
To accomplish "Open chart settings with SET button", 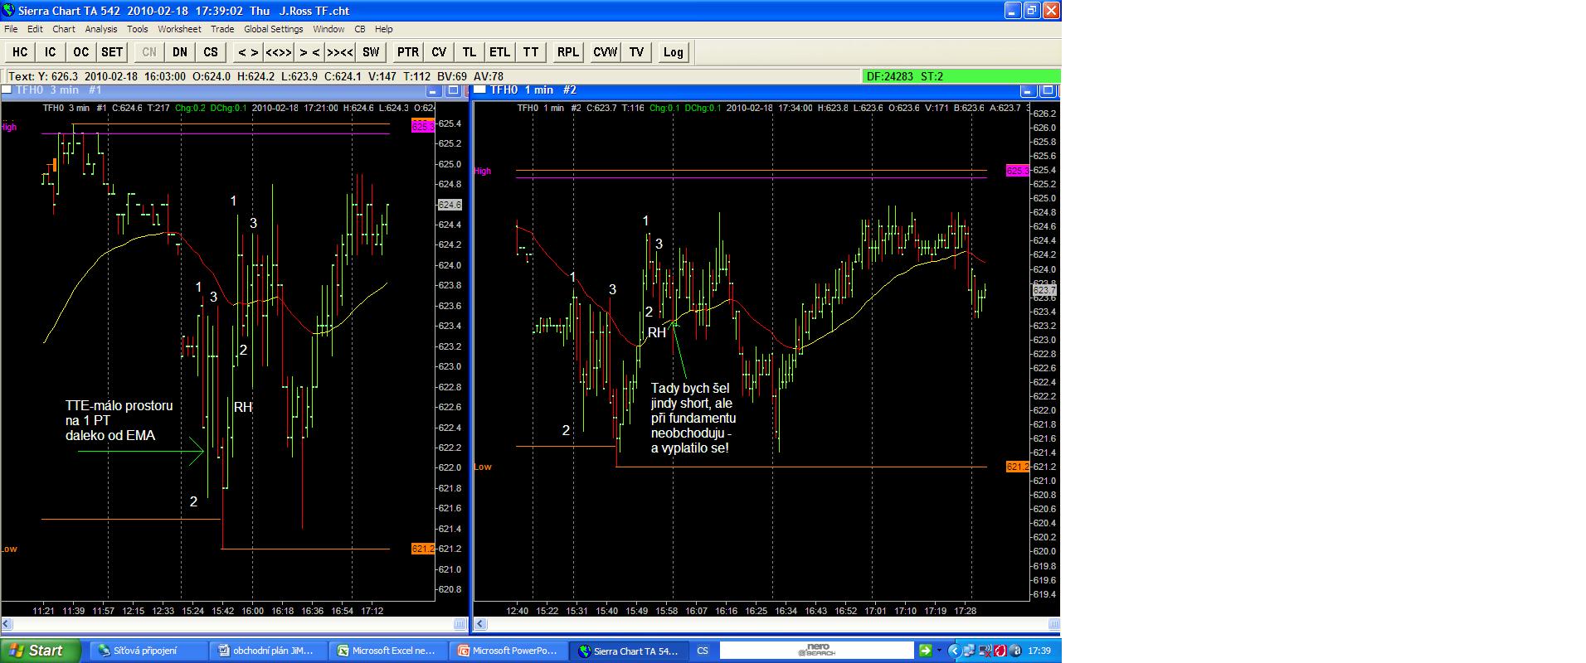I will (x=112, y=52).
